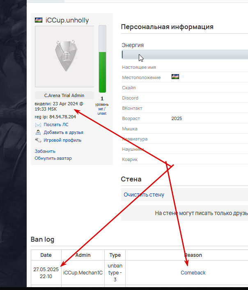Click the unban type - 3 cell
Image resolution: width=248 pixels, height=290 pixels.
[x=115, y=273]
